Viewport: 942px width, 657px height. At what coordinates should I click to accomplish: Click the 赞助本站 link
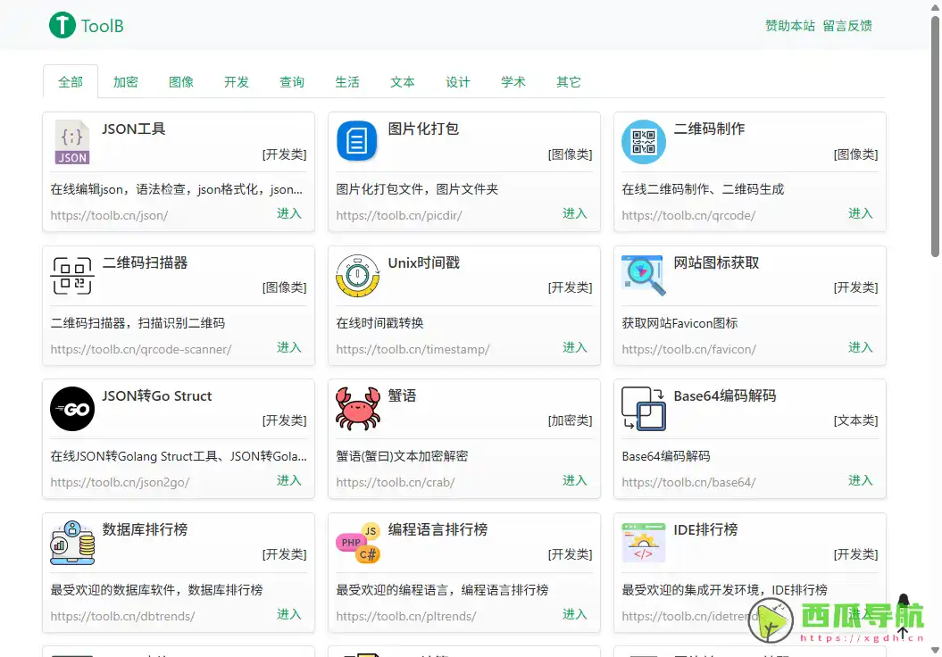point(790,26)
